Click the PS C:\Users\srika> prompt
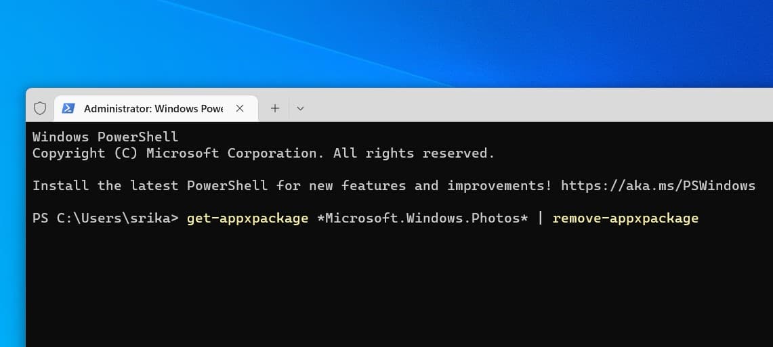Screen dimensions: 773x347 pos(105,218)
